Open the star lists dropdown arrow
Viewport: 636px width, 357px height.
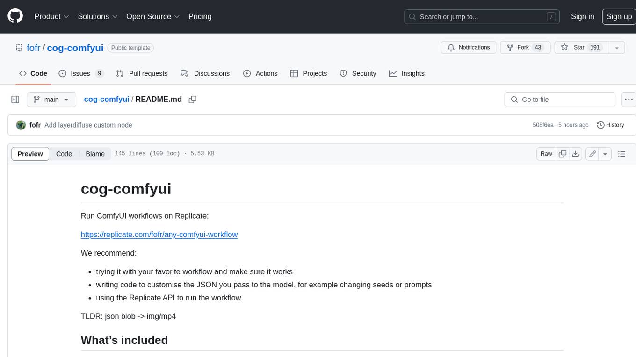(617, 47)
